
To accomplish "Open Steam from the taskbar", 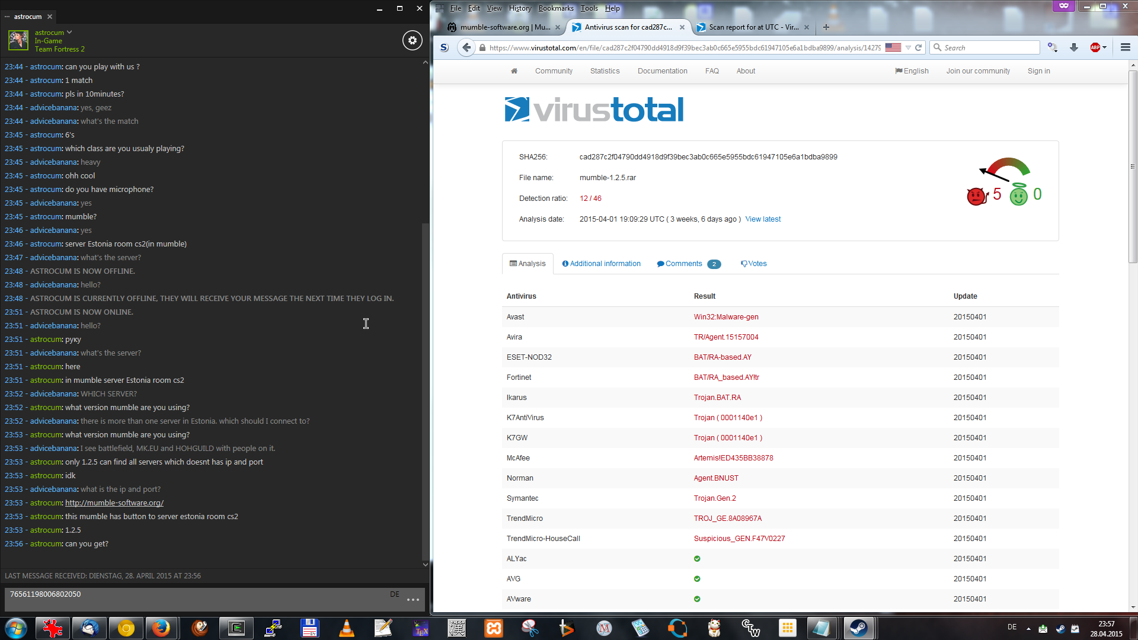I will tap(858, 628).
